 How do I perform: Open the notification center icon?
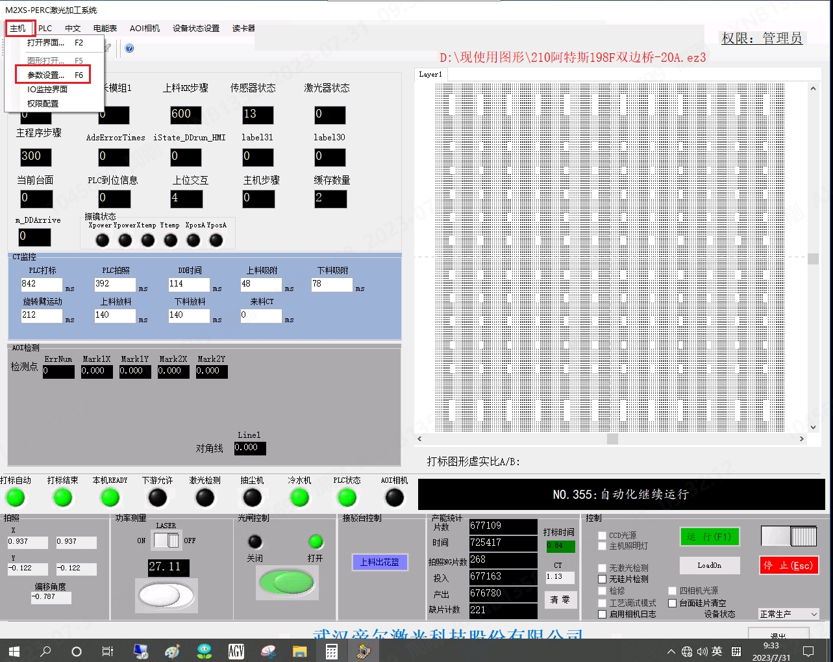point(809,651)
